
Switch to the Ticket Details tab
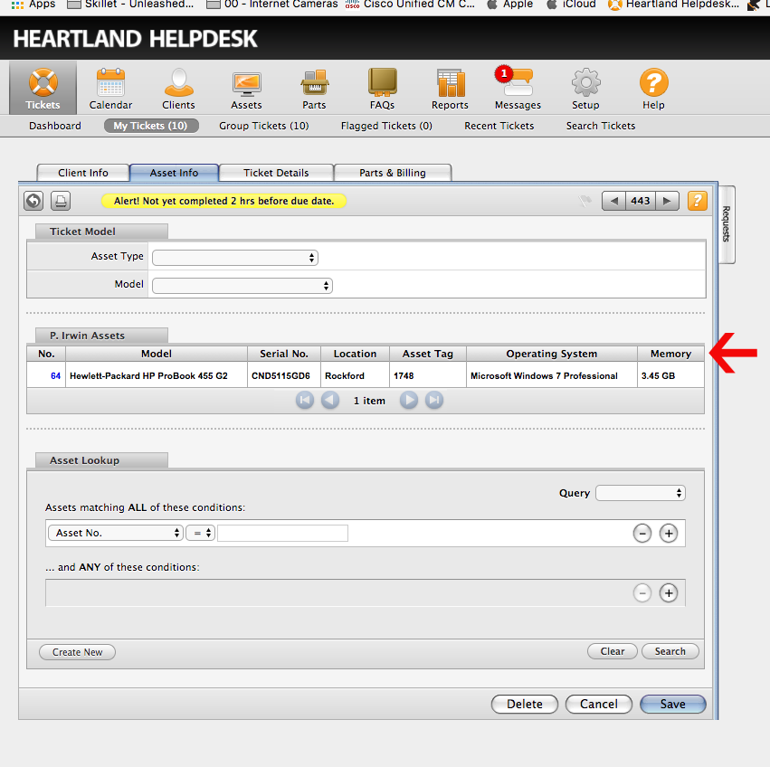point(276,173)
